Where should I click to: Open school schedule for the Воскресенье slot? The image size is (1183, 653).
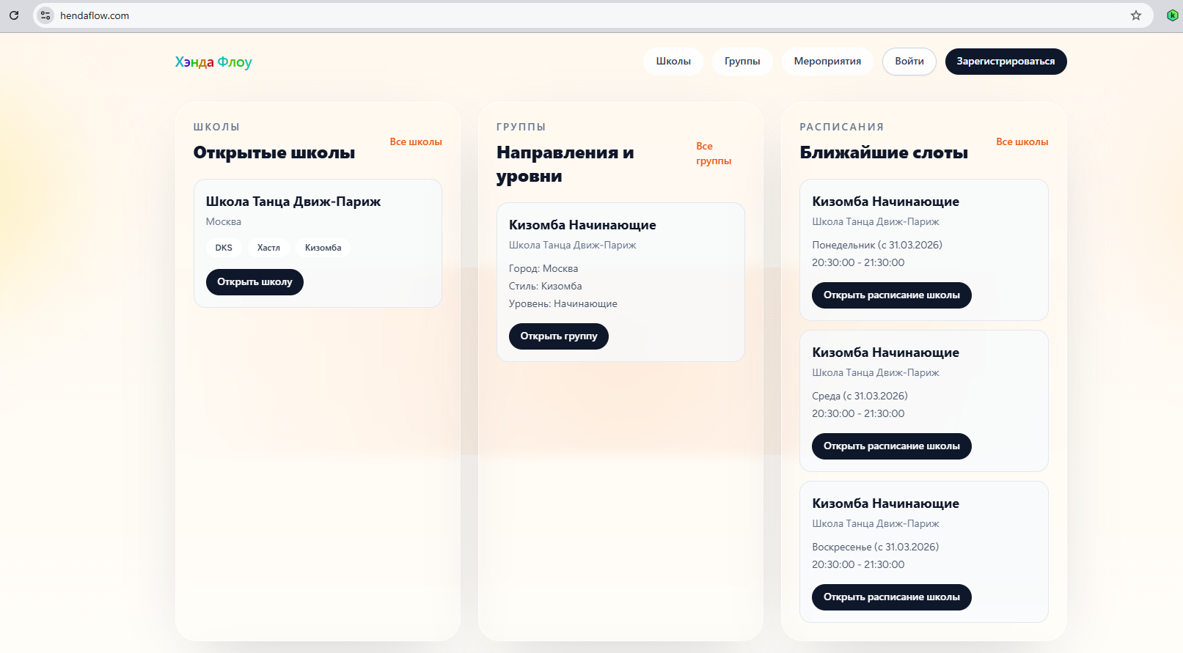[891, 597]
